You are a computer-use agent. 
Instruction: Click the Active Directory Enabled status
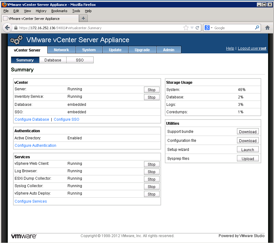click(x=75, y=138)
